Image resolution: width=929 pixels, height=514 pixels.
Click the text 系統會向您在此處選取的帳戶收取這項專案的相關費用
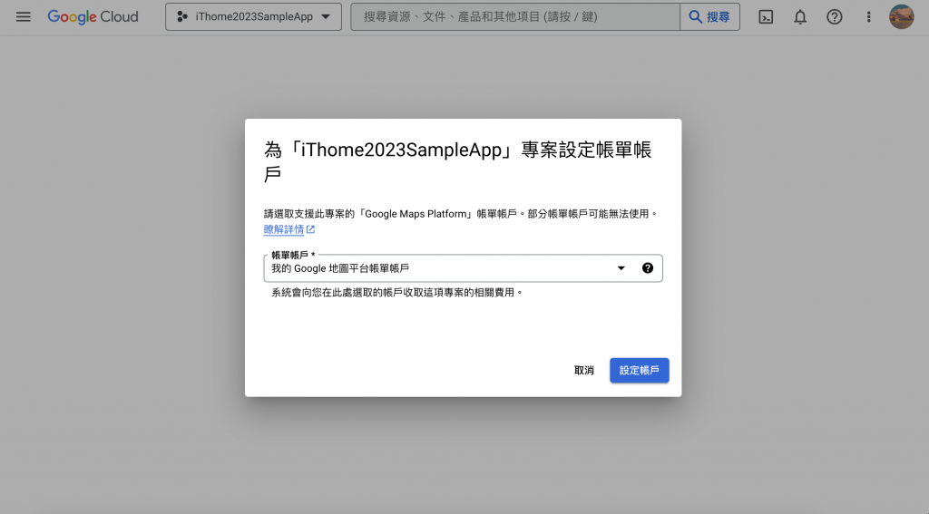[397, 293]
